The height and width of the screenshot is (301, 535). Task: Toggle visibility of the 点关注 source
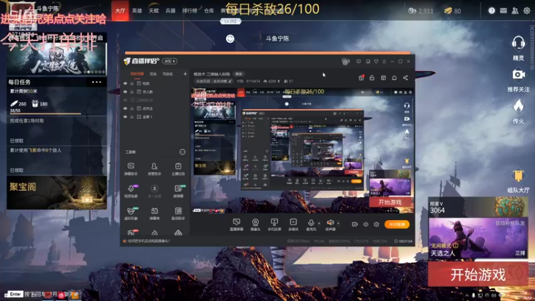click(x=125, y=108)
